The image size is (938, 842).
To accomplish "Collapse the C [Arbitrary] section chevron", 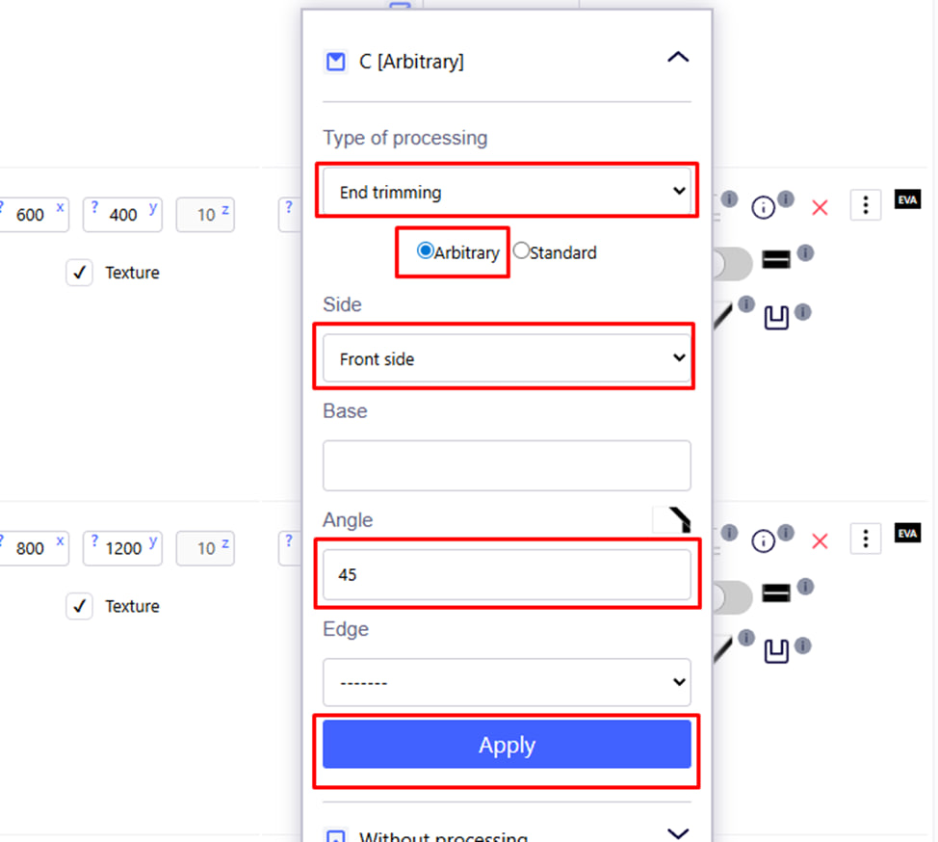I will coord(678,58).
